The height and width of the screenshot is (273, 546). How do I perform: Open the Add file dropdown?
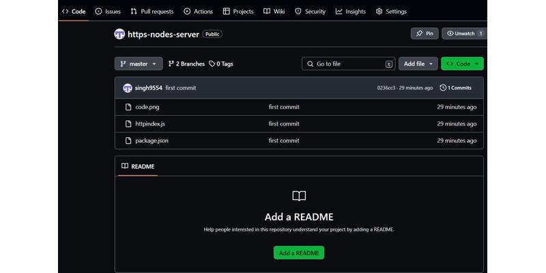tap(418, 64)
